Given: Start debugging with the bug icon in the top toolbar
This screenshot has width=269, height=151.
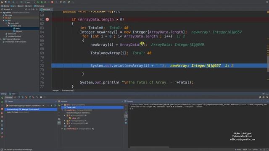Looking at the screenshot, I should tap(42, 2).
